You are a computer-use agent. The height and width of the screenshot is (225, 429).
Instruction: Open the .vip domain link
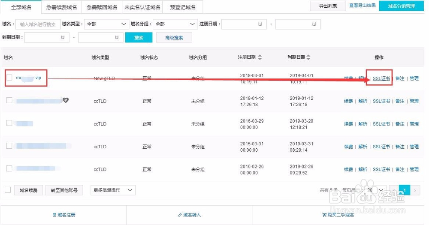pos(28,78)
